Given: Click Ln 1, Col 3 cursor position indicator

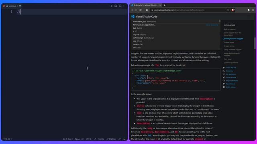Looking at the screenshot, I should tap(68, 139).
